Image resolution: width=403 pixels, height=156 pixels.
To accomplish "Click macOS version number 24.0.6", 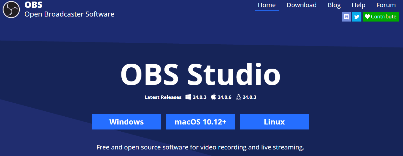I will pyautogui.click(x=225, y=97).
